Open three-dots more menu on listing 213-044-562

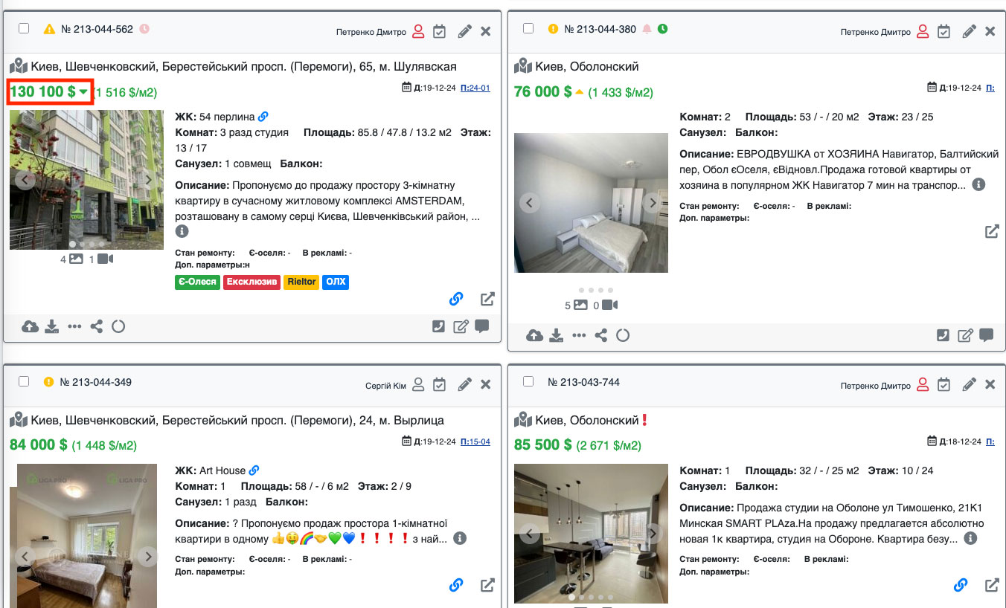tap(74, 326)
